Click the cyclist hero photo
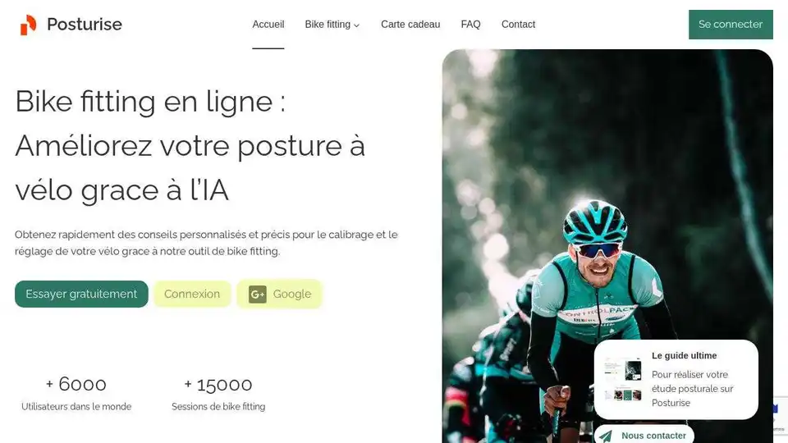The width and height of the screenshot is (788, 443). point(607,201)
